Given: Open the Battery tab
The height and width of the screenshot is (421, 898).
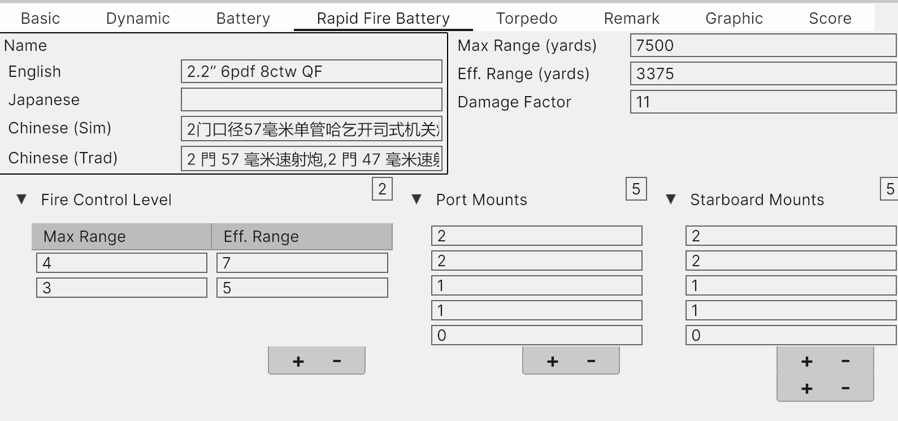Looking at the screenshot, I should (243, 18).
